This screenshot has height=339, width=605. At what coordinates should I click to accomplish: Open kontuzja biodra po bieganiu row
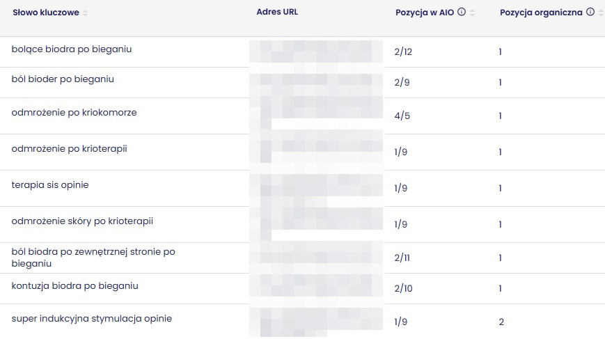point(75,286)
